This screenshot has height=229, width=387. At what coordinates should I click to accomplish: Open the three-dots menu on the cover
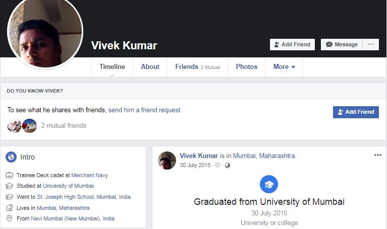click(x=371, y=44)
